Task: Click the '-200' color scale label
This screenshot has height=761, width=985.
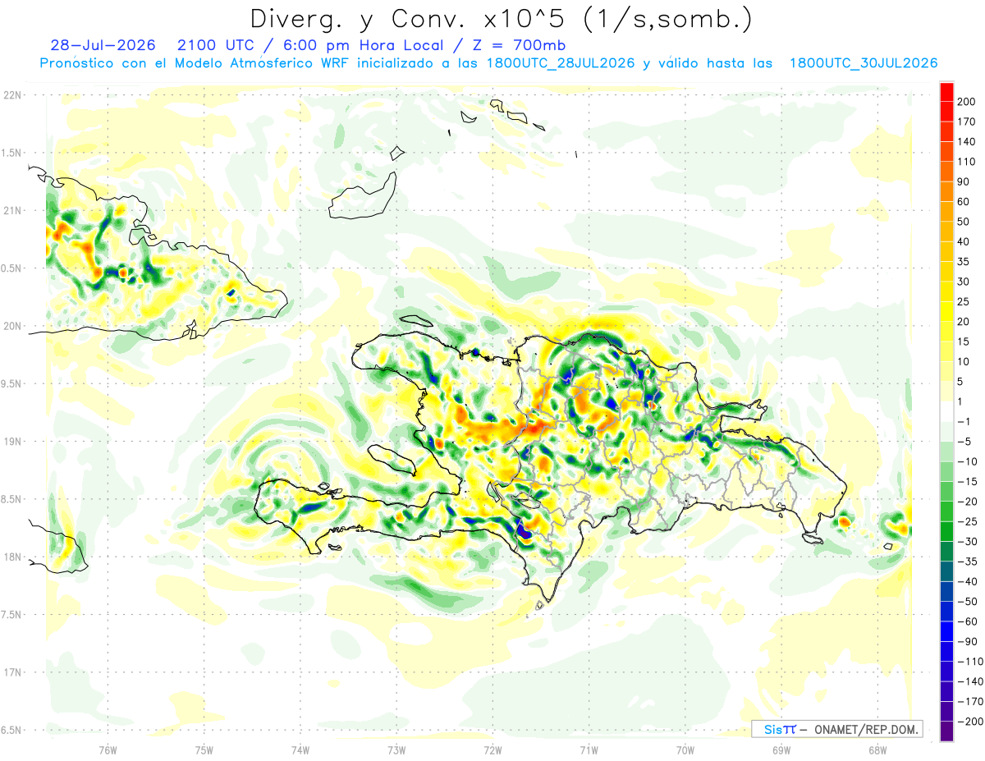Action: coord(969,722)
